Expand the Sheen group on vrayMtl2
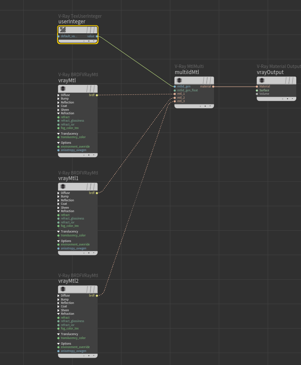This screenshot has height=365, width=301. [58, 310]
